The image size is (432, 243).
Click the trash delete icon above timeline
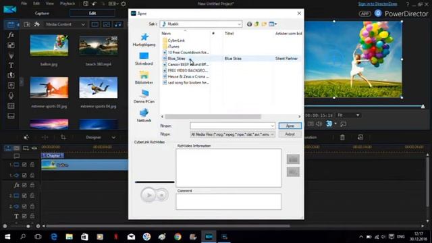tap(342, 137)
